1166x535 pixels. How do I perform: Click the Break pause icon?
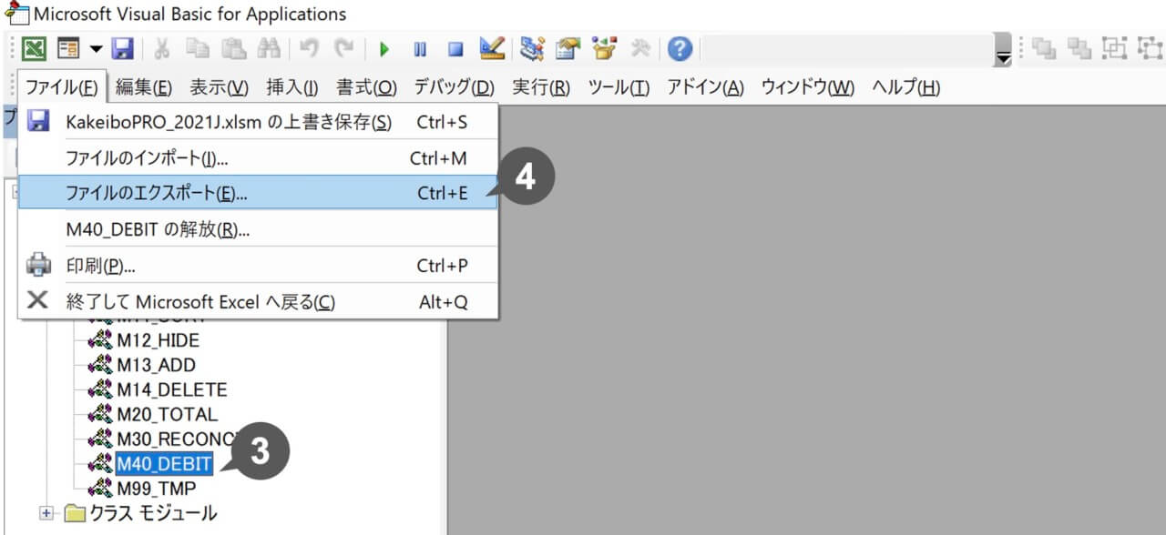pos(420,49)
